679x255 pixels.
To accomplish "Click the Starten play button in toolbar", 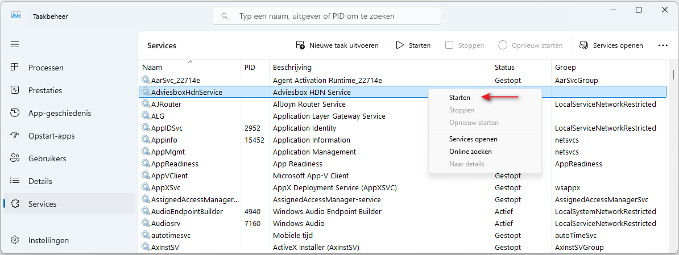I will click(x=413, y=45).
